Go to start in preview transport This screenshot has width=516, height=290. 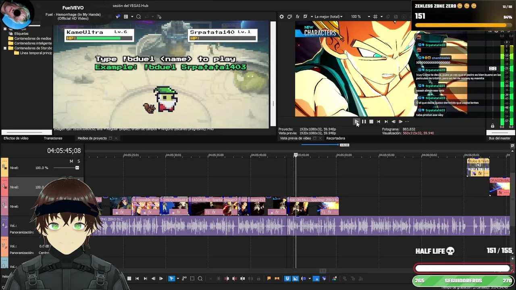(x=379, y=121)
